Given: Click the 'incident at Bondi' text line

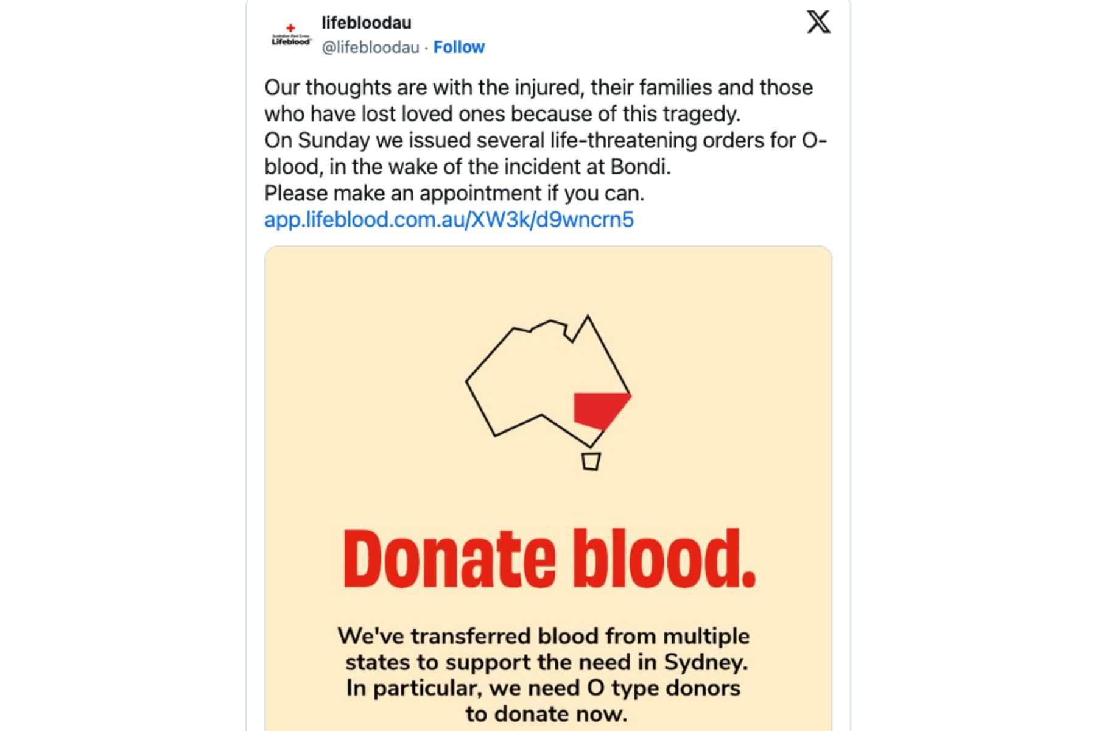Looking at the screenshot, I should (x=467, y=166).
